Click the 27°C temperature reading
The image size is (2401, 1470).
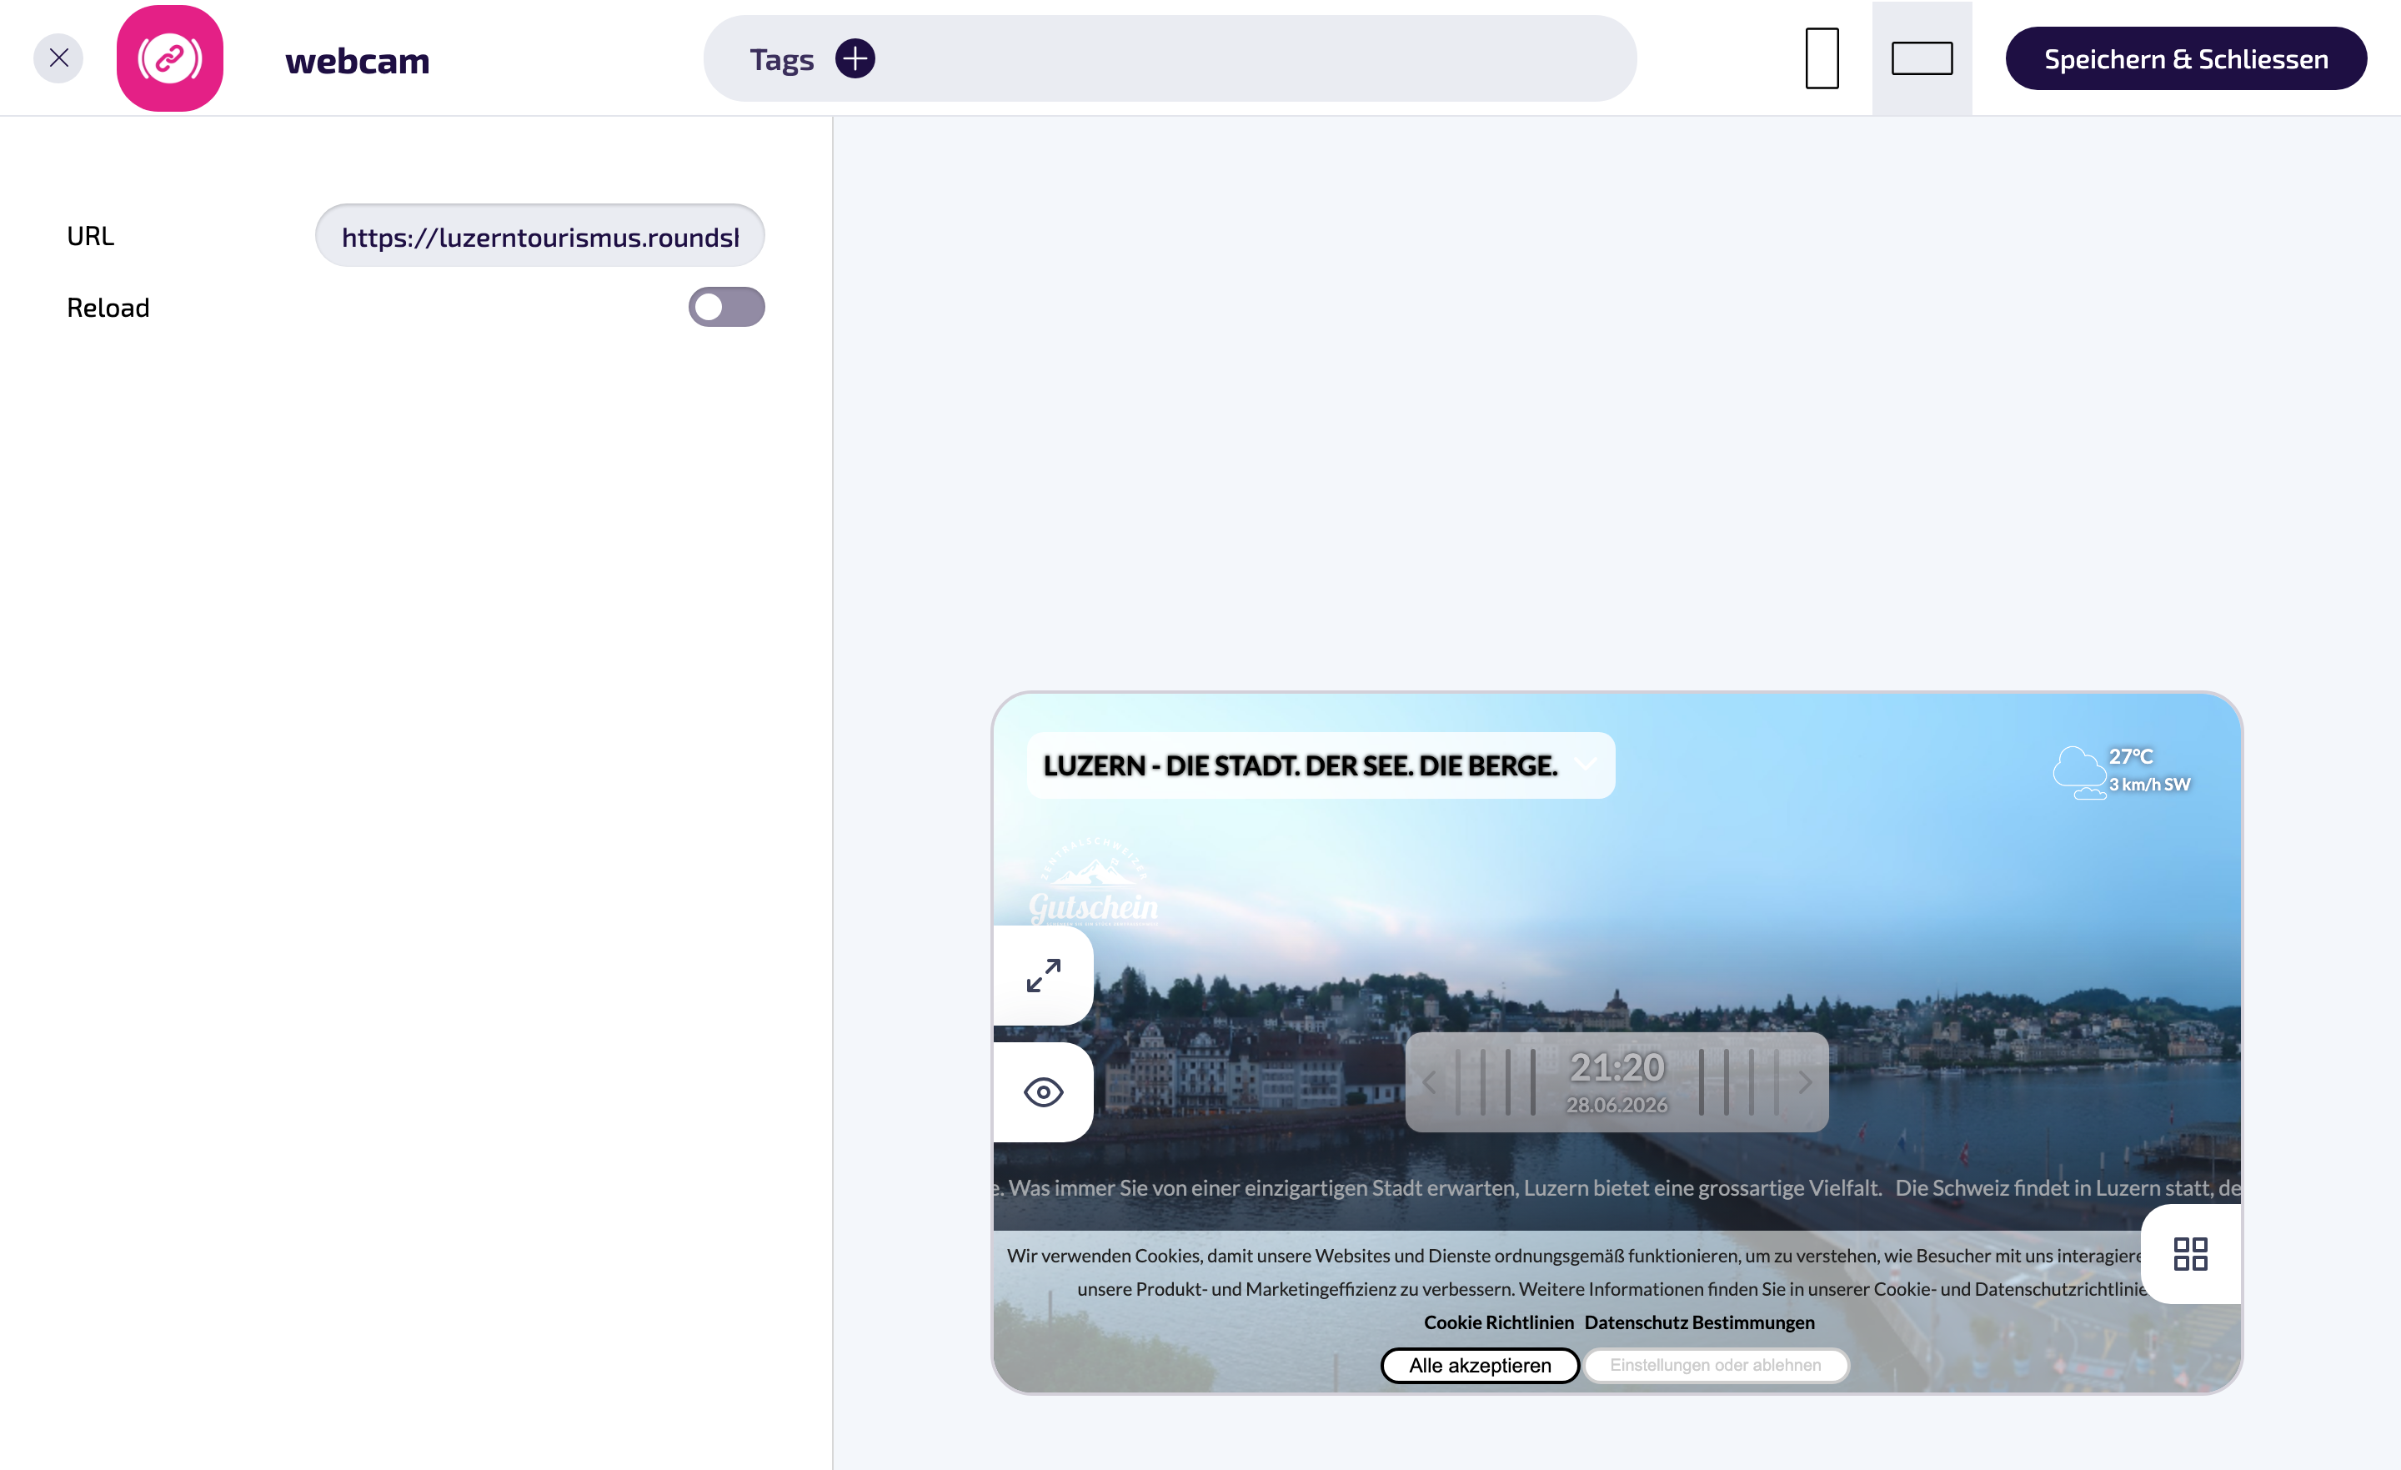coord(2131,756)
